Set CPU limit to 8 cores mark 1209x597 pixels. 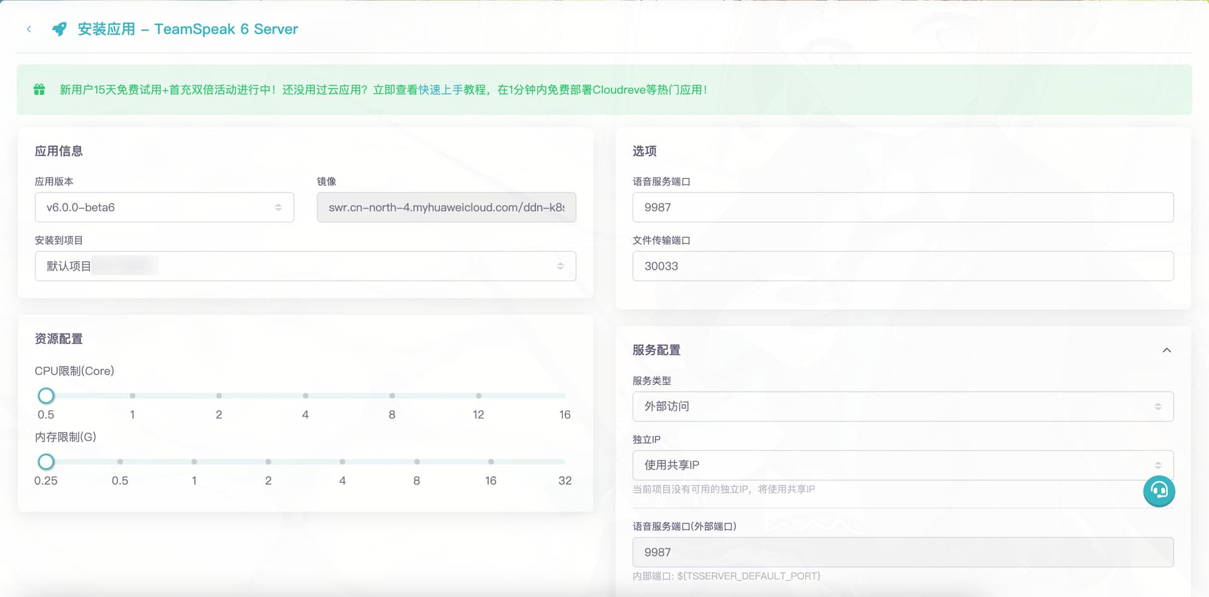[x=392, y=396]
